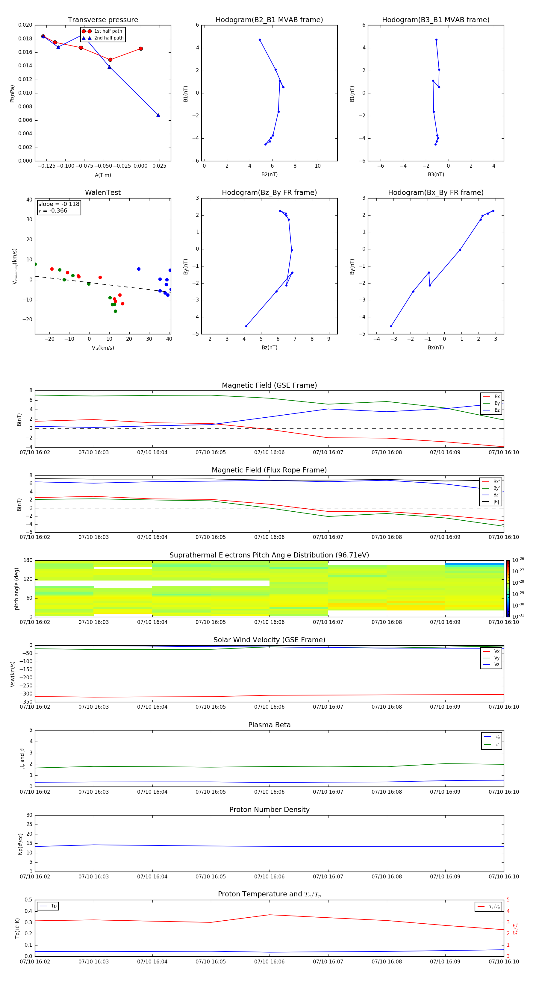Click the rightmost red circle in Transverse pressure

pyautogui.click(x=141, y=49)
